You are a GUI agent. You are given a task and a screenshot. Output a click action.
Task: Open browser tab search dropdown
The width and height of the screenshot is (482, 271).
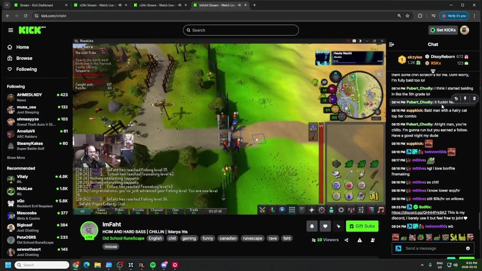pyautogui.click(x=7, y=5)
